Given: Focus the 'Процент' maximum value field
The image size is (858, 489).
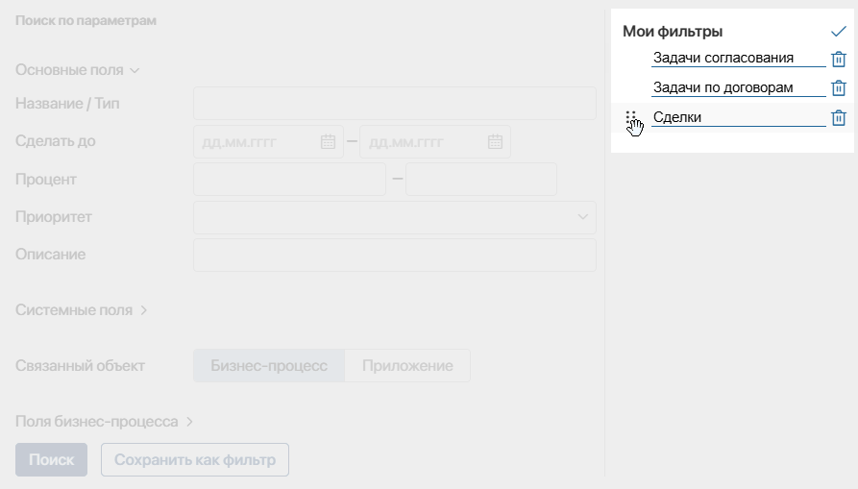Looking at the screenshot, I should coord(481,179).
